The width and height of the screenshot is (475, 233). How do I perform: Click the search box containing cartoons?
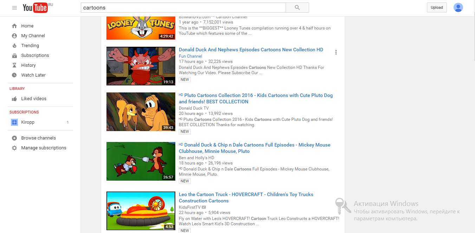coord(183,7)
